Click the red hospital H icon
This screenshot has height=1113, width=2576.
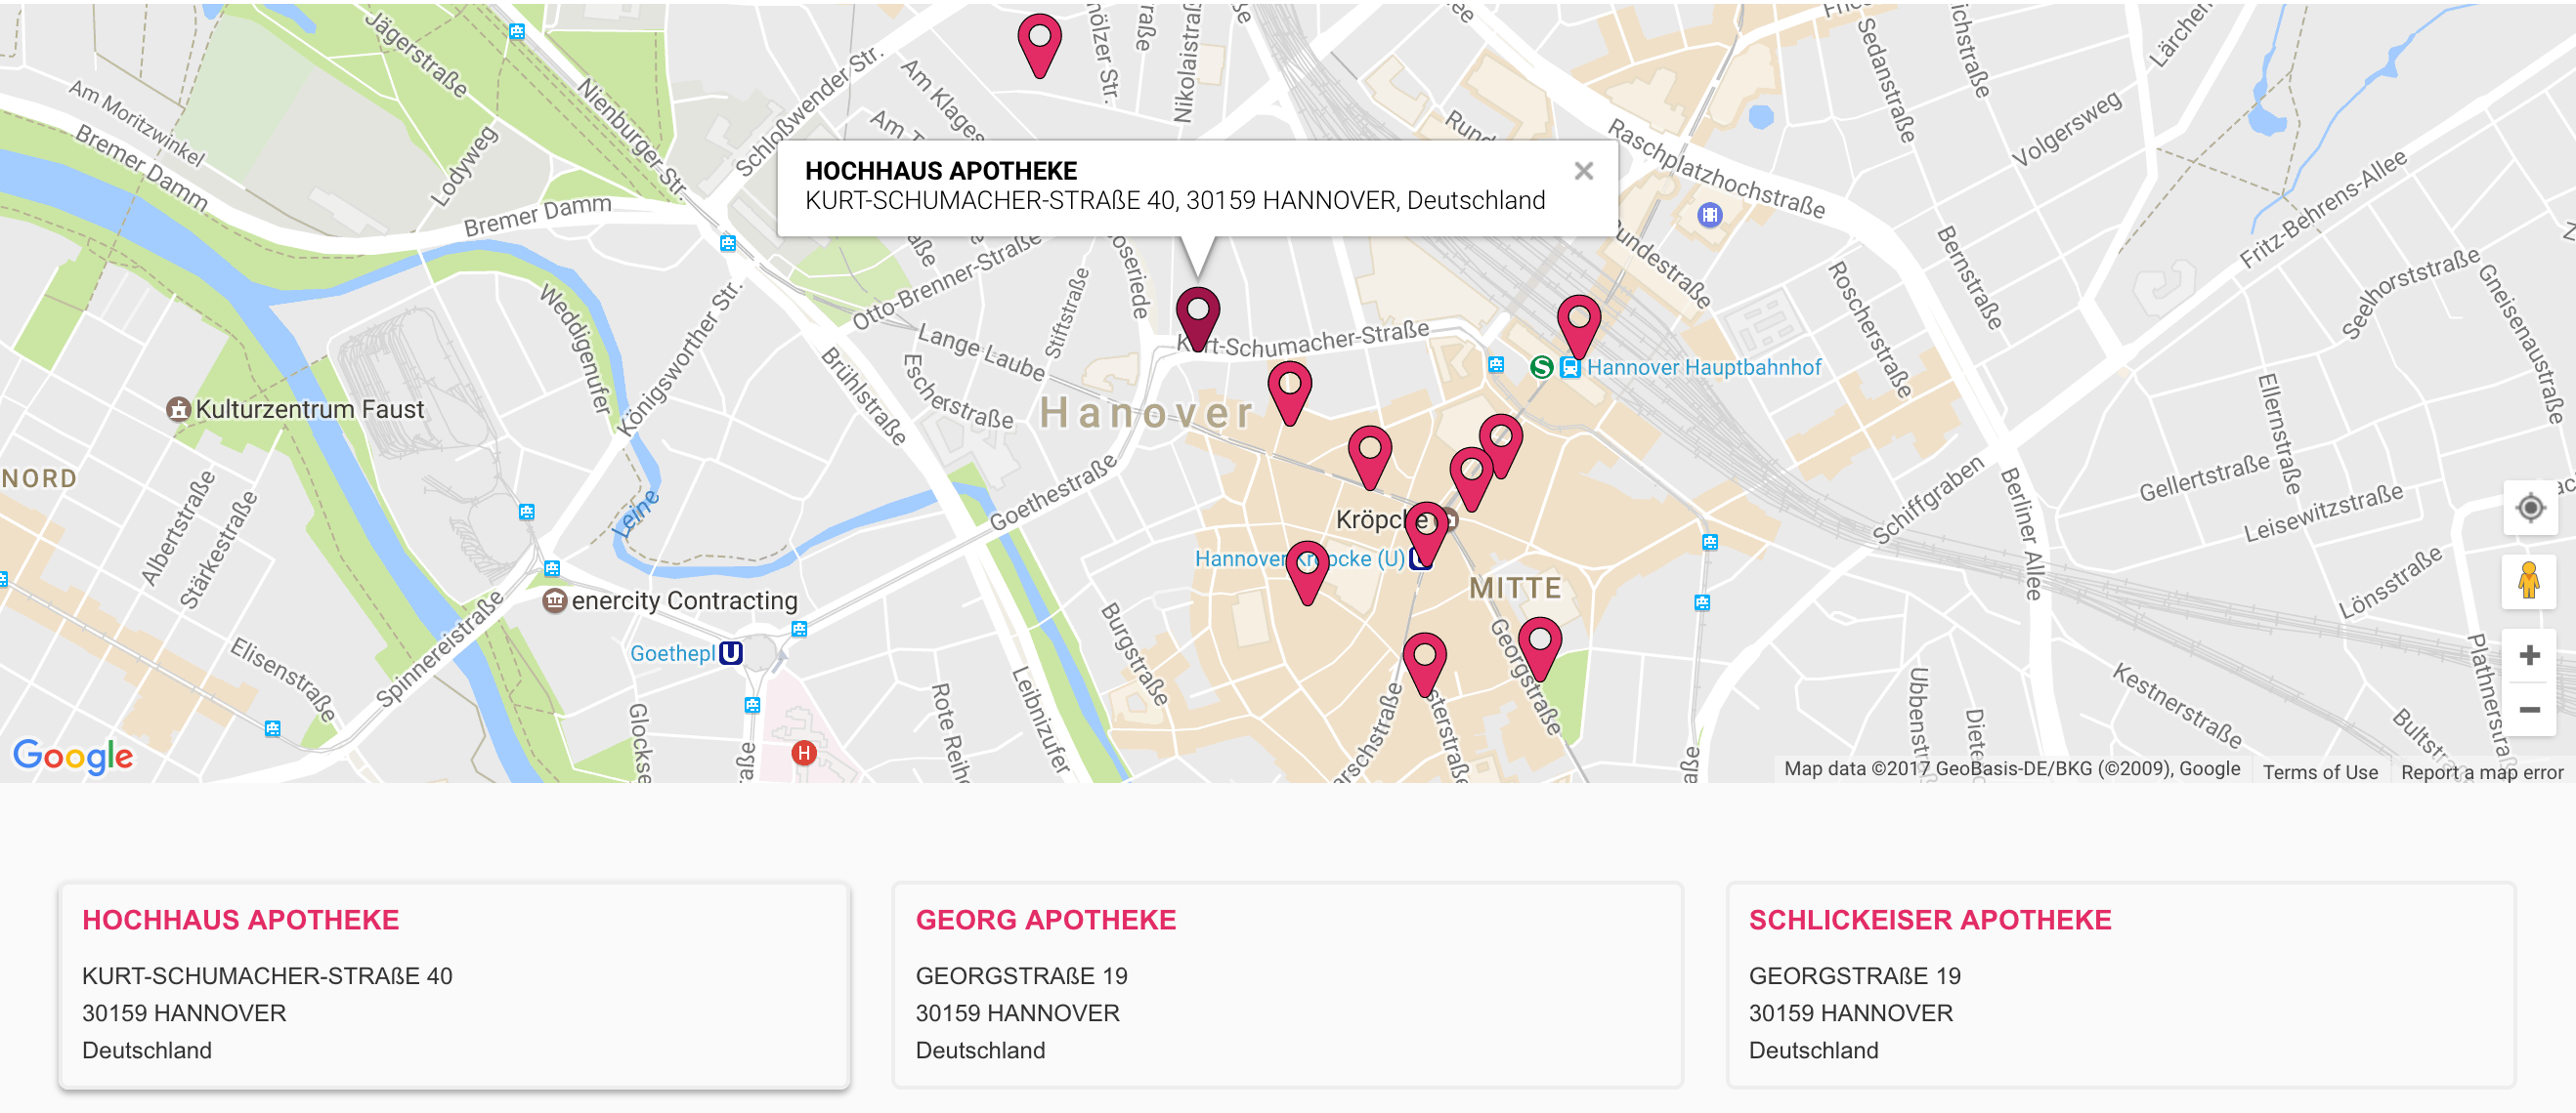pos(803,753)
